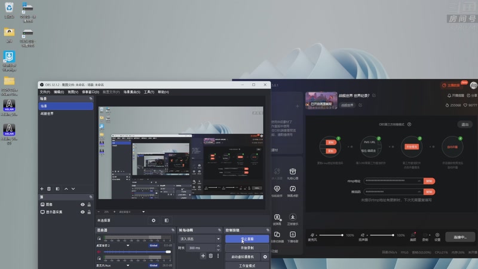The height and width of the screenshot is (269, 478).
Task: Open 正版音乐 download tool icon
Action: (292, 219)
